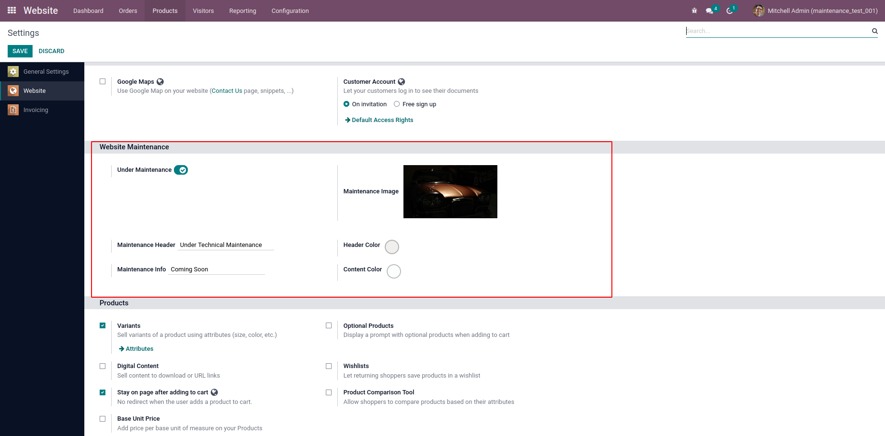Click the search magnifier icon
The width and height of the screenshot is (885, 436).
pyautogui.click(x=874, y=31)
